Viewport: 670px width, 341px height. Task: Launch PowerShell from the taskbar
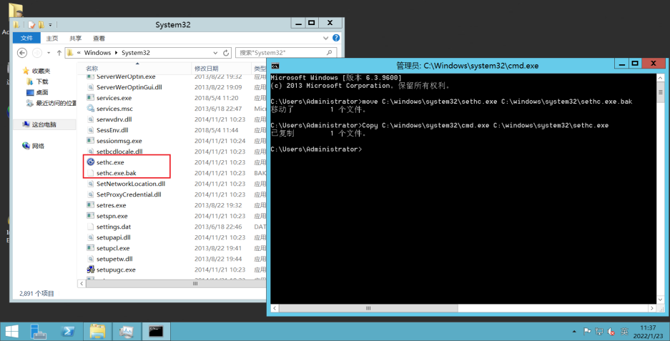pyautogui.click(x=67, y=331)
